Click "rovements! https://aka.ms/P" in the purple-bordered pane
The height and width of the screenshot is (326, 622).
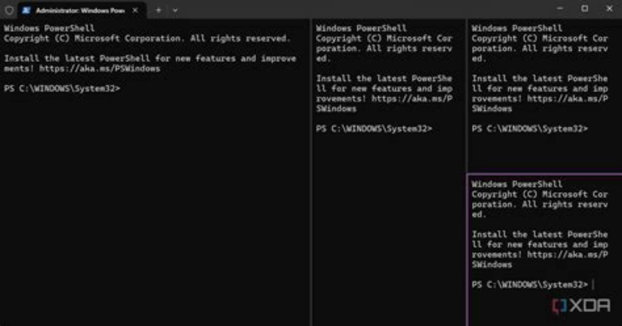click(x=539, y=254)
